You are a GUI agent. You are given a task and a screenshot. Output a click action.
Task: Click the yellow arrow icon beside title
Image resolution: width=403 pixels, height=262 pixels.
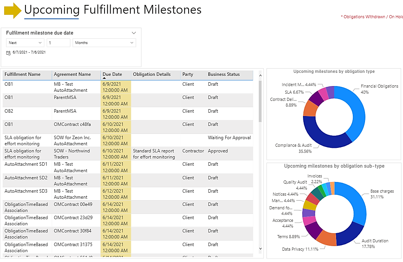click(x=13, y=11)
